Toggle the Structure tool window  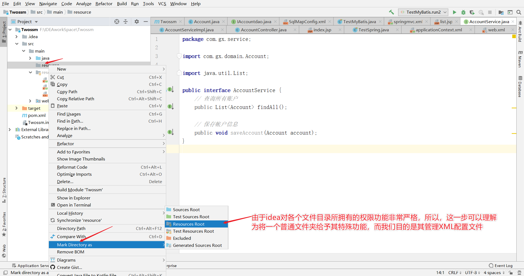4,190
